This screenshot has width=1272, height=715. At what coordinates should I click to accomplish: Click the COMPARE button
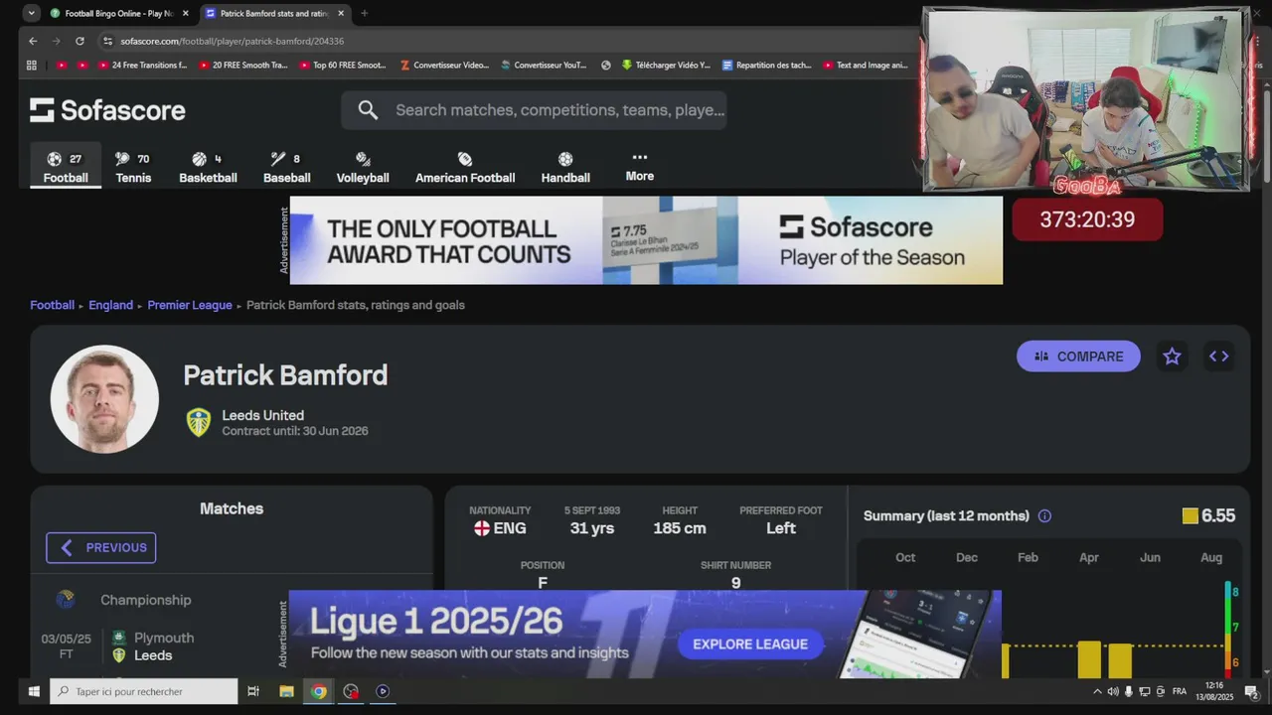pyautogui.click(x=1078, y=357)
